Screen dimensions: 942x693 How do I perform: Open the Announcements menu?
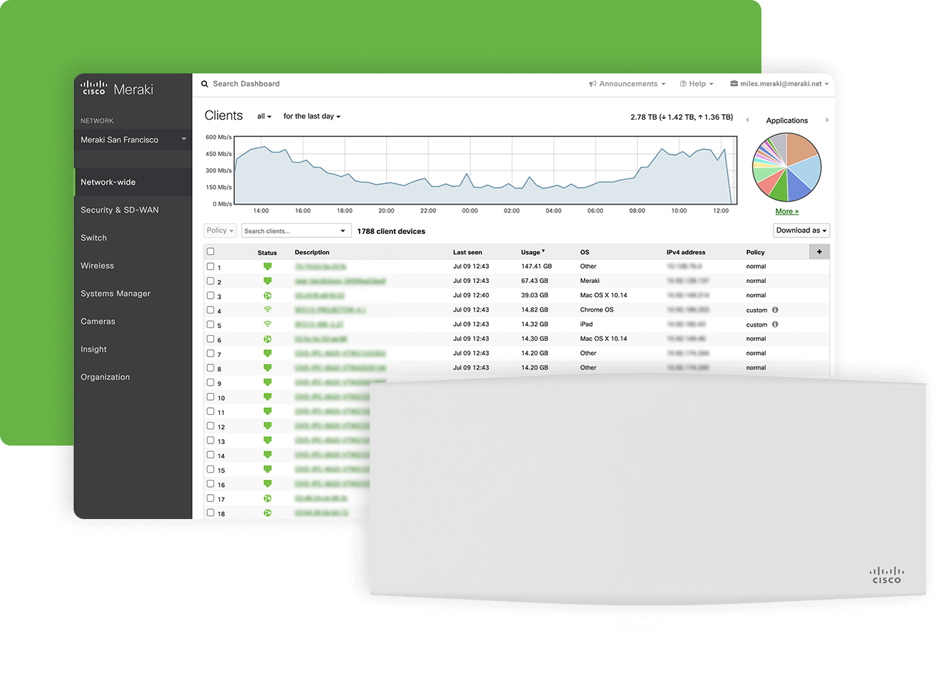(x=627, y=84)
